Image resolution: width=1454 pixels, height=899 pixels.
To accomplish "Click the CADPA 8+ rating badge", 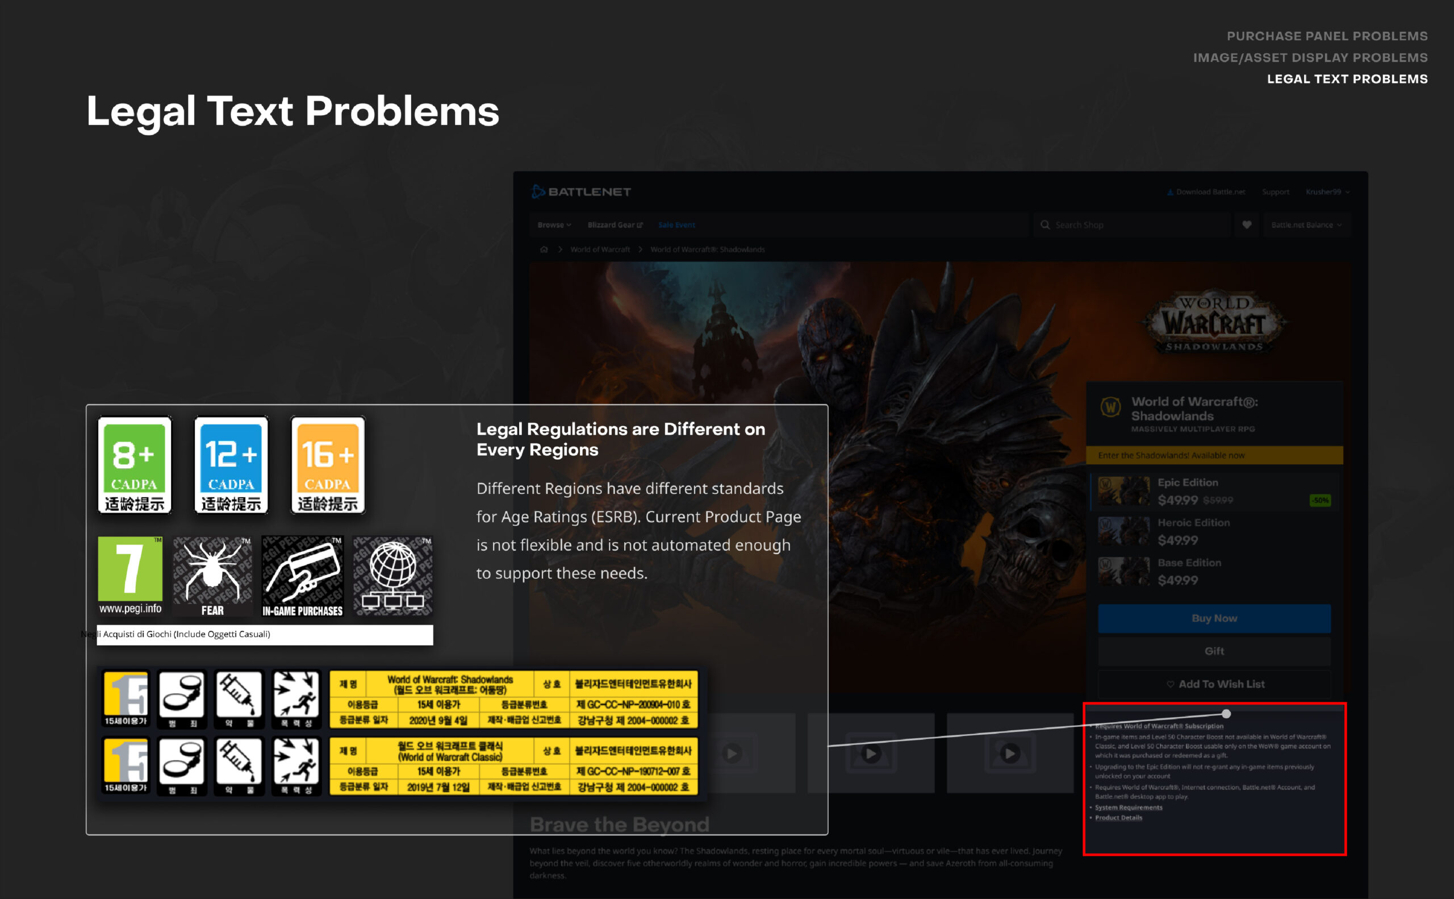I will (134, 465).
